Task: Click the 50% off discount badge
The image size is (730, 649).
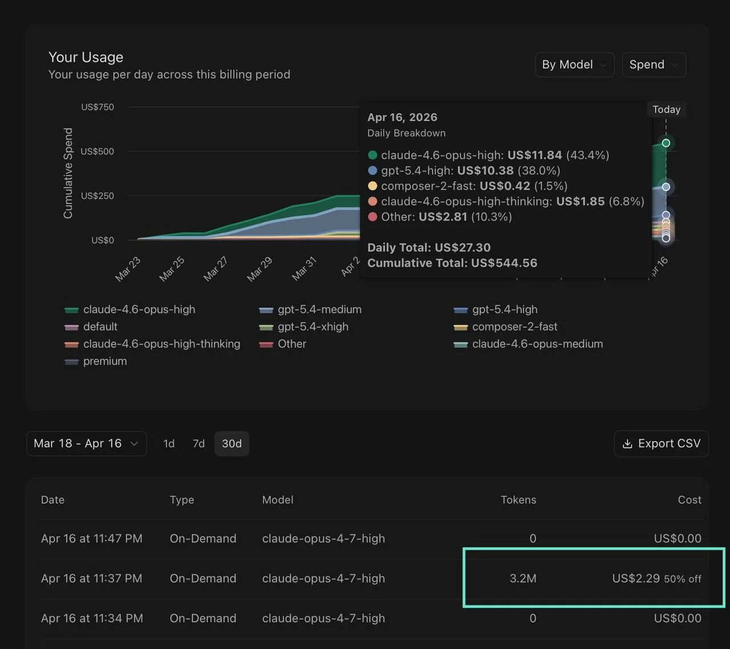Action: pyautogui.click(x=683, y=579)
